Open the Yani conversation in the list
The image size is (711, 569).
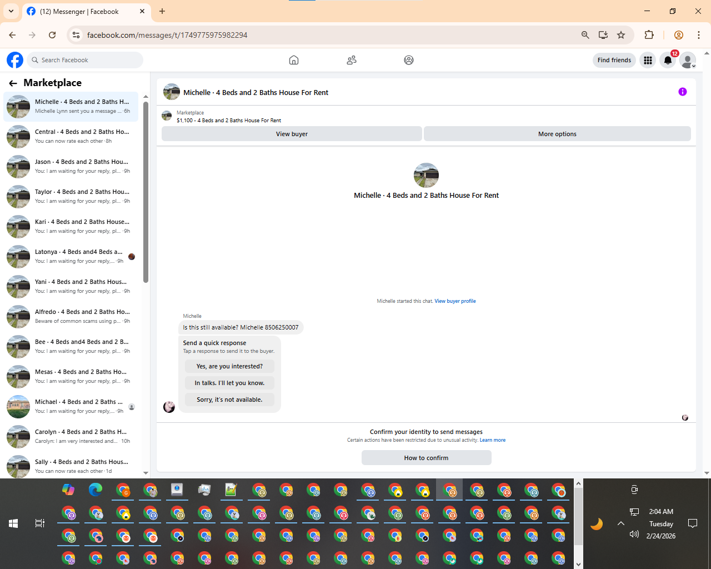[x=71, y=286]
